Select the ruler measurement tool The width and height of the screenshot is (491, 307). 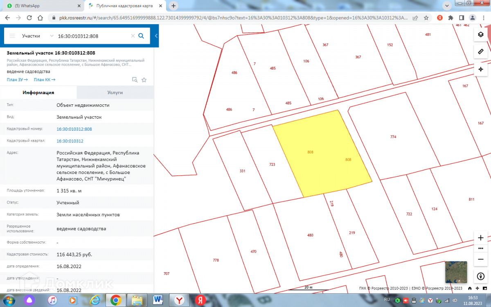coord(481,52)
